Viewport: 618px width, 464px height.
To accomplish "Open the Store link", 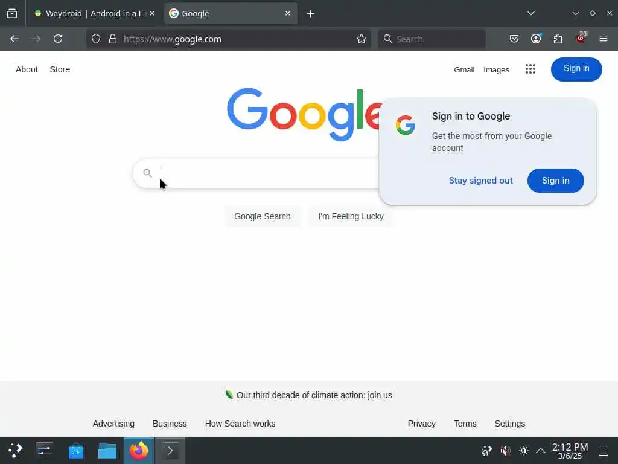I will pyautogui.click(x=60, y=69).
